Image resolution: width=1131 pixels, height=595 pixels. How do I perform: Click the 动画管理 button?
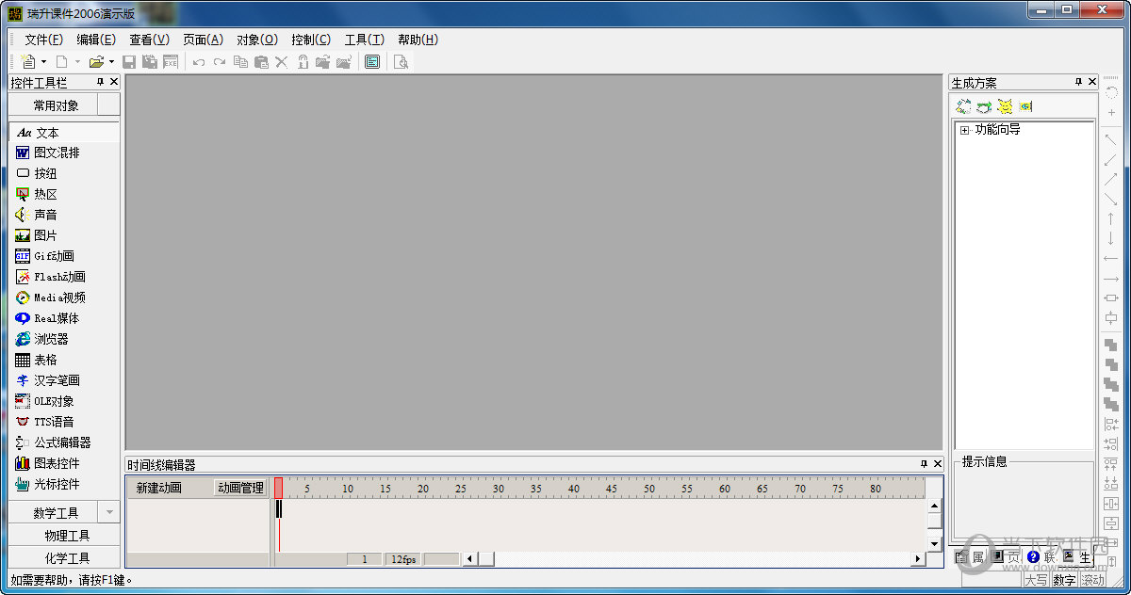click(240, 488)
